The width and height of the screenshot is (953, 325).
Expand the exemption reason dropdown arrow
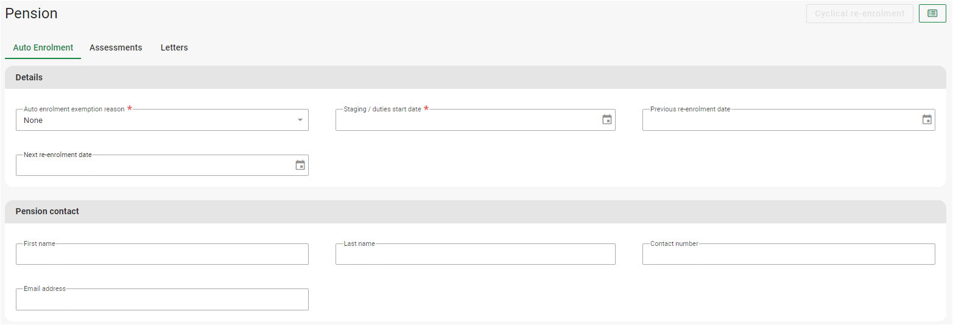coord(300,120)
